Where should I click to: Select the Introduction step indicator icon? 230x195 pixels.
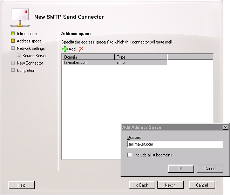(13, 34)
